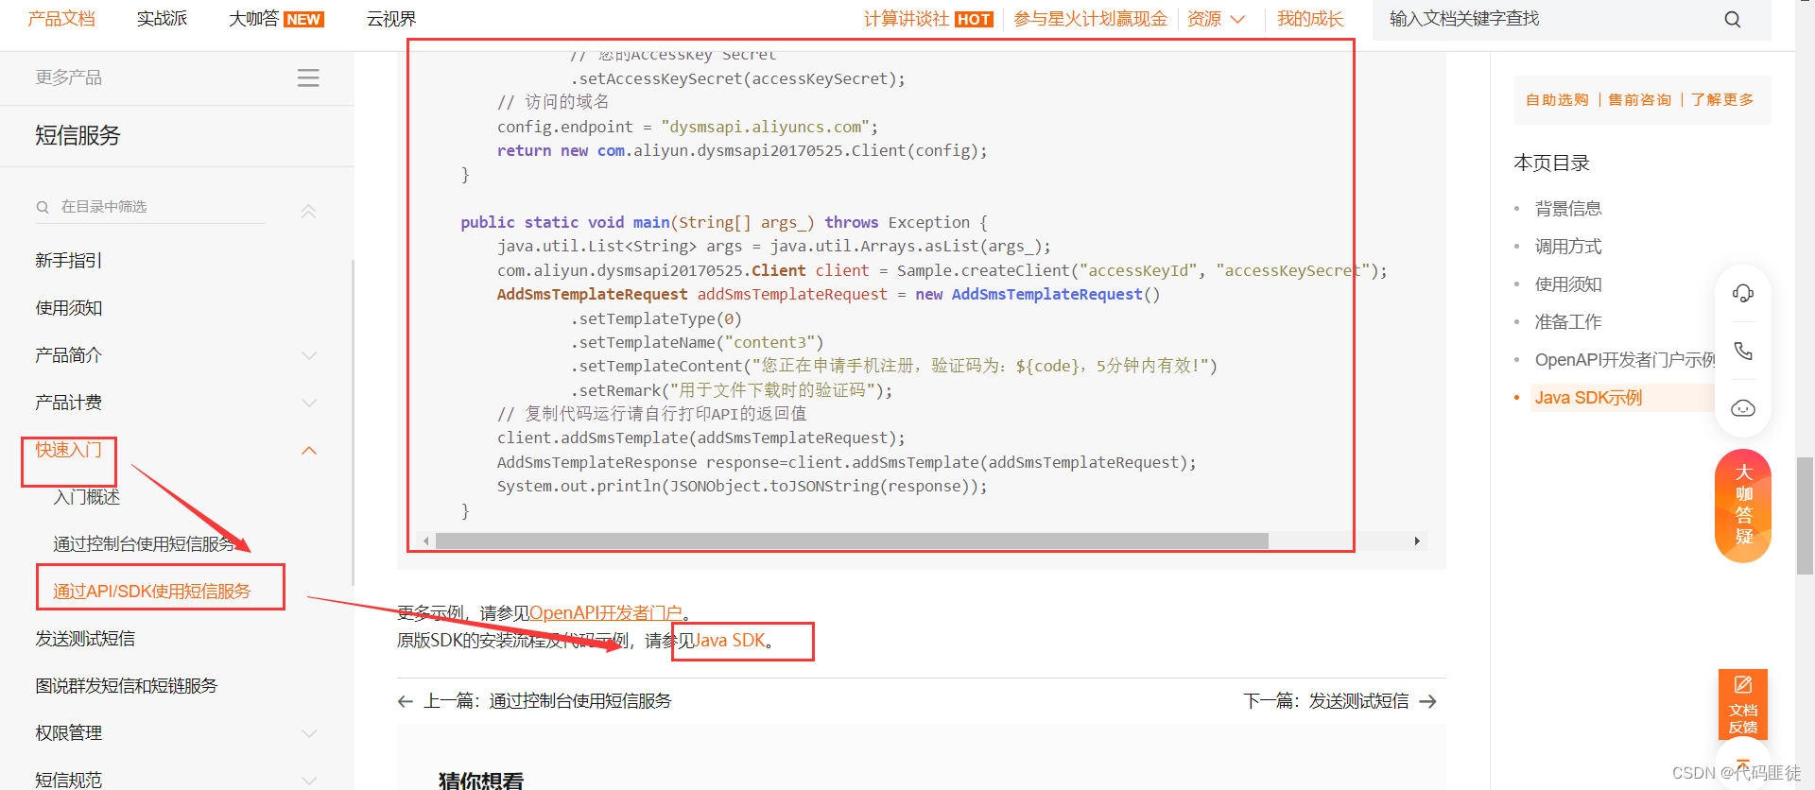Click previous article left arrow icon
The height and width of the screenshot is (790, 1815).
pos(406,701)
